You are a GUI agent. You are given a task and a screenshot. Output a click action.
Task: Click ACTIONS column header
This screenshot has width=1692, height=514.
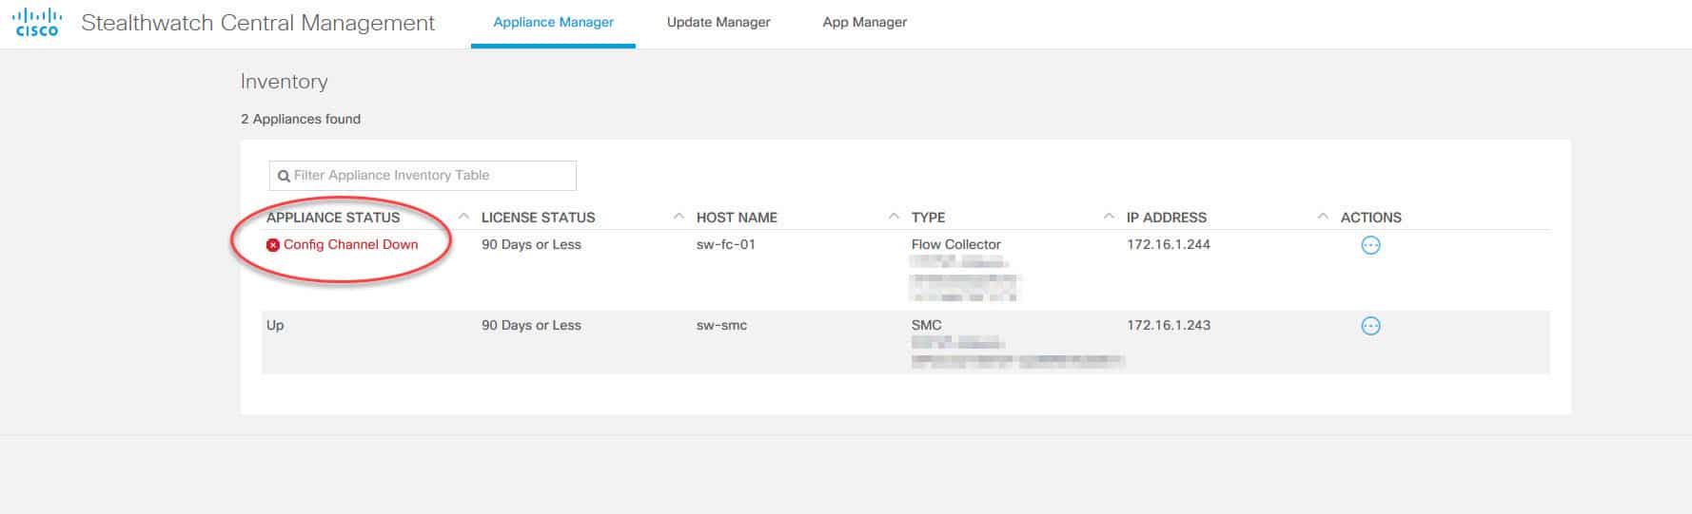[1371, 218]
